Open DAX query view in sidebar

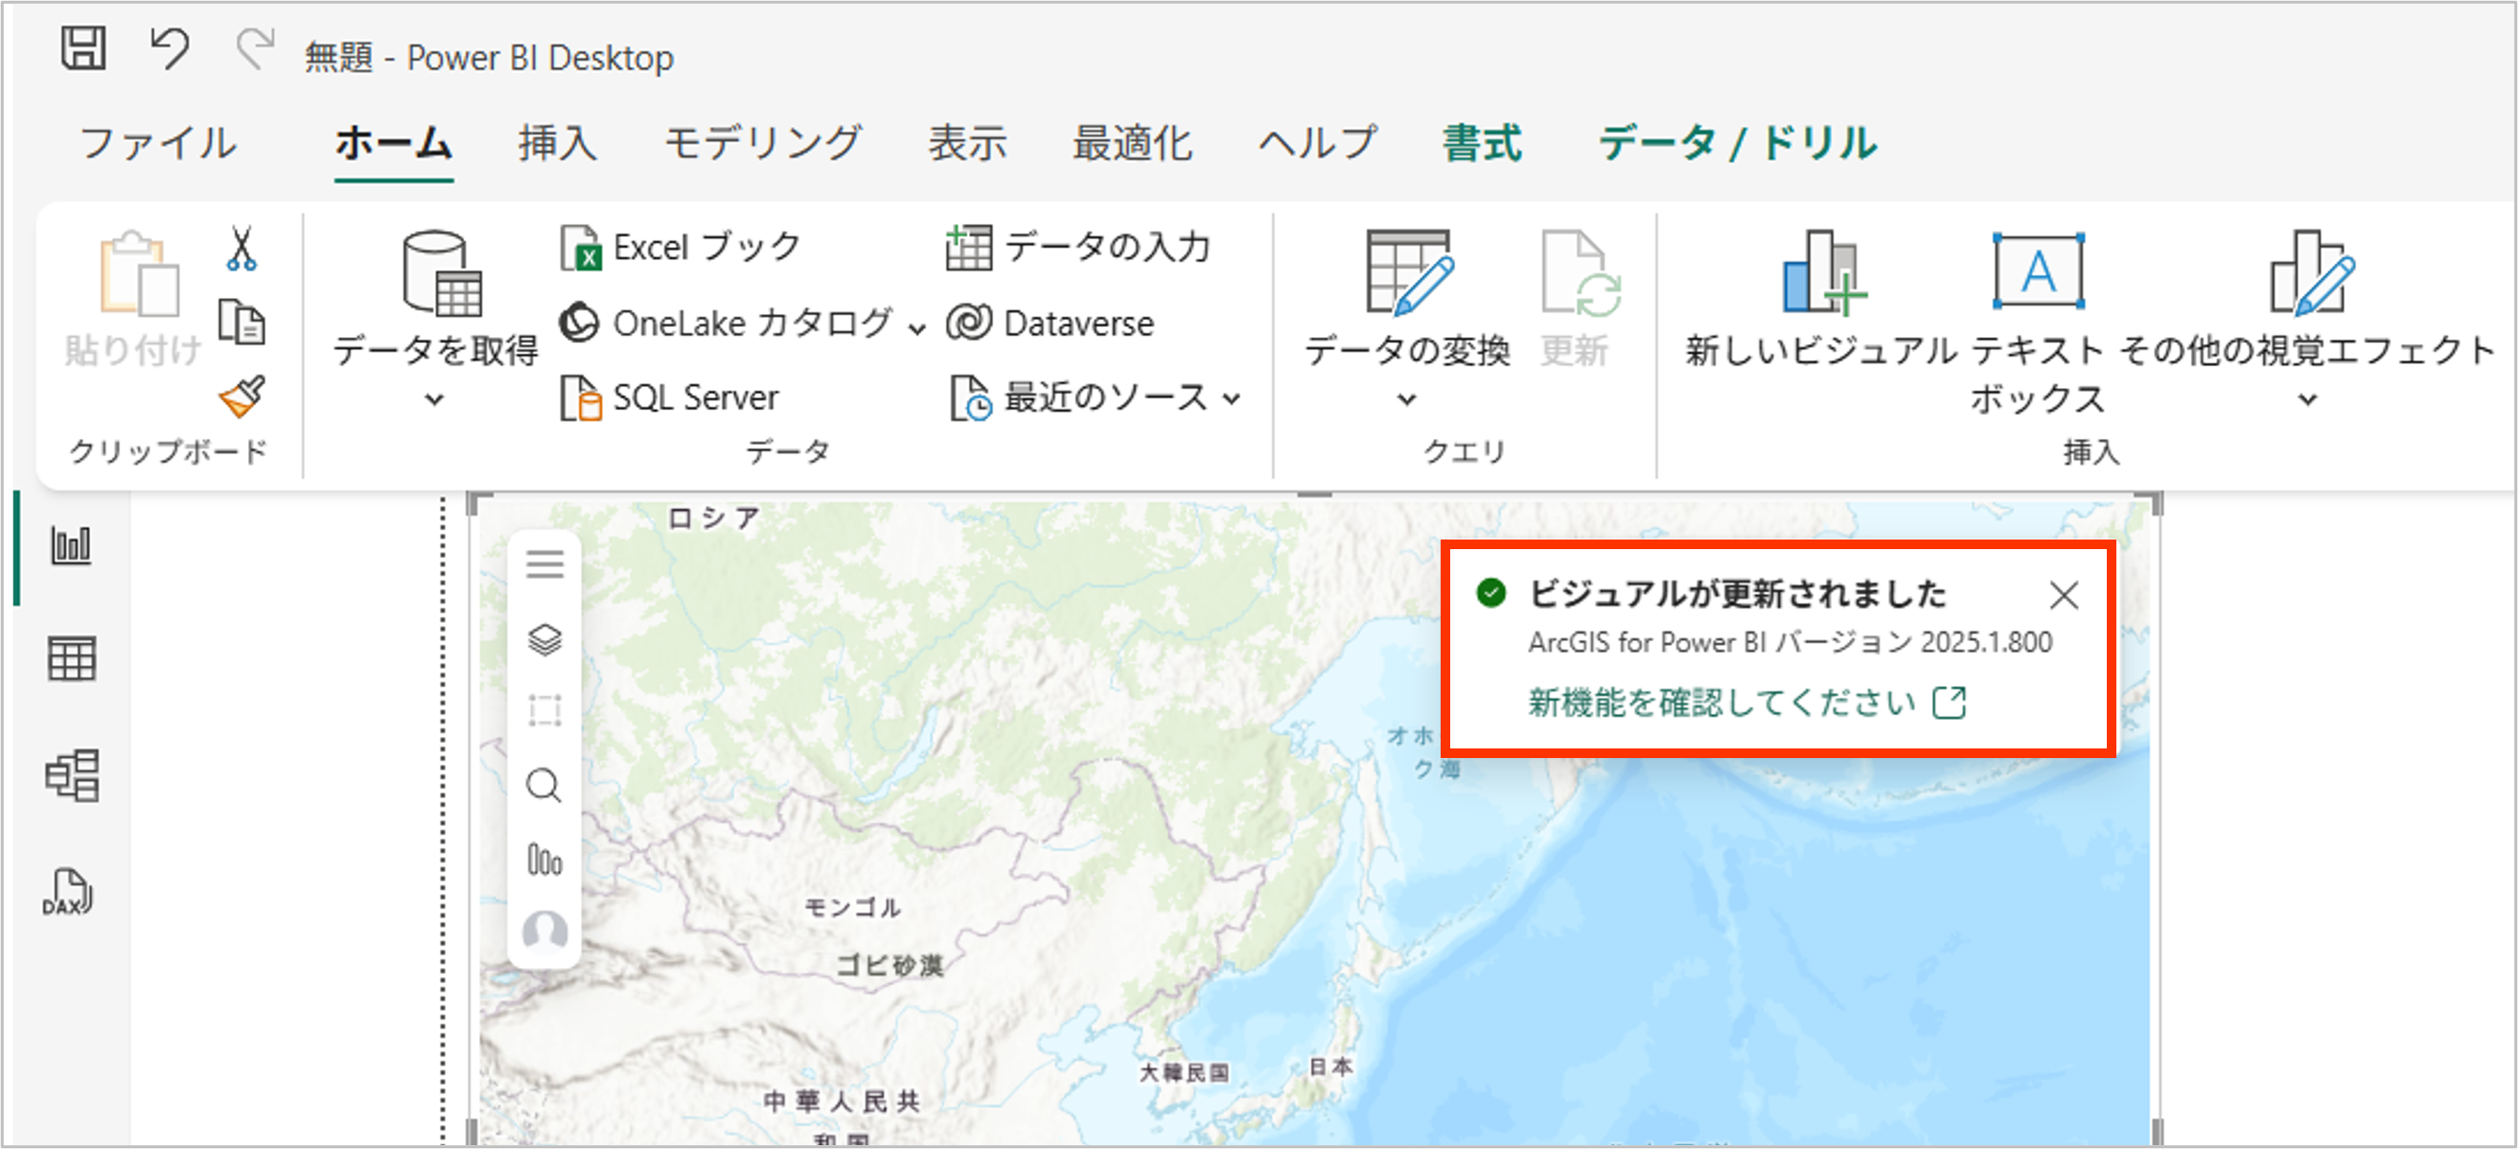(x=67, y=891)
